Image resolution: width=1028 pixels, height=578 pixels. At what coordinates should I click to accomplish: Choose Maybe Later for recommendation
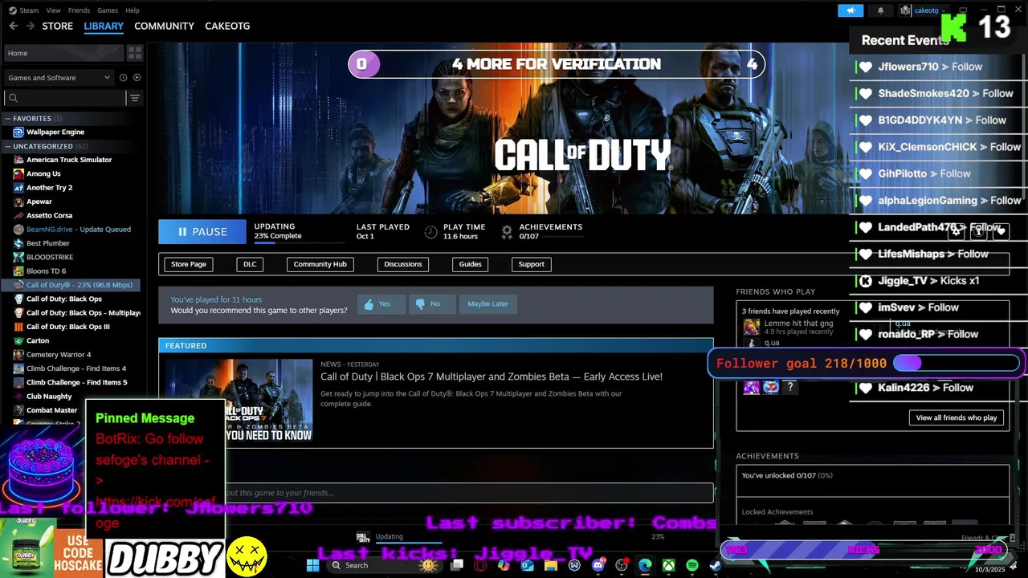pos(487,303)
